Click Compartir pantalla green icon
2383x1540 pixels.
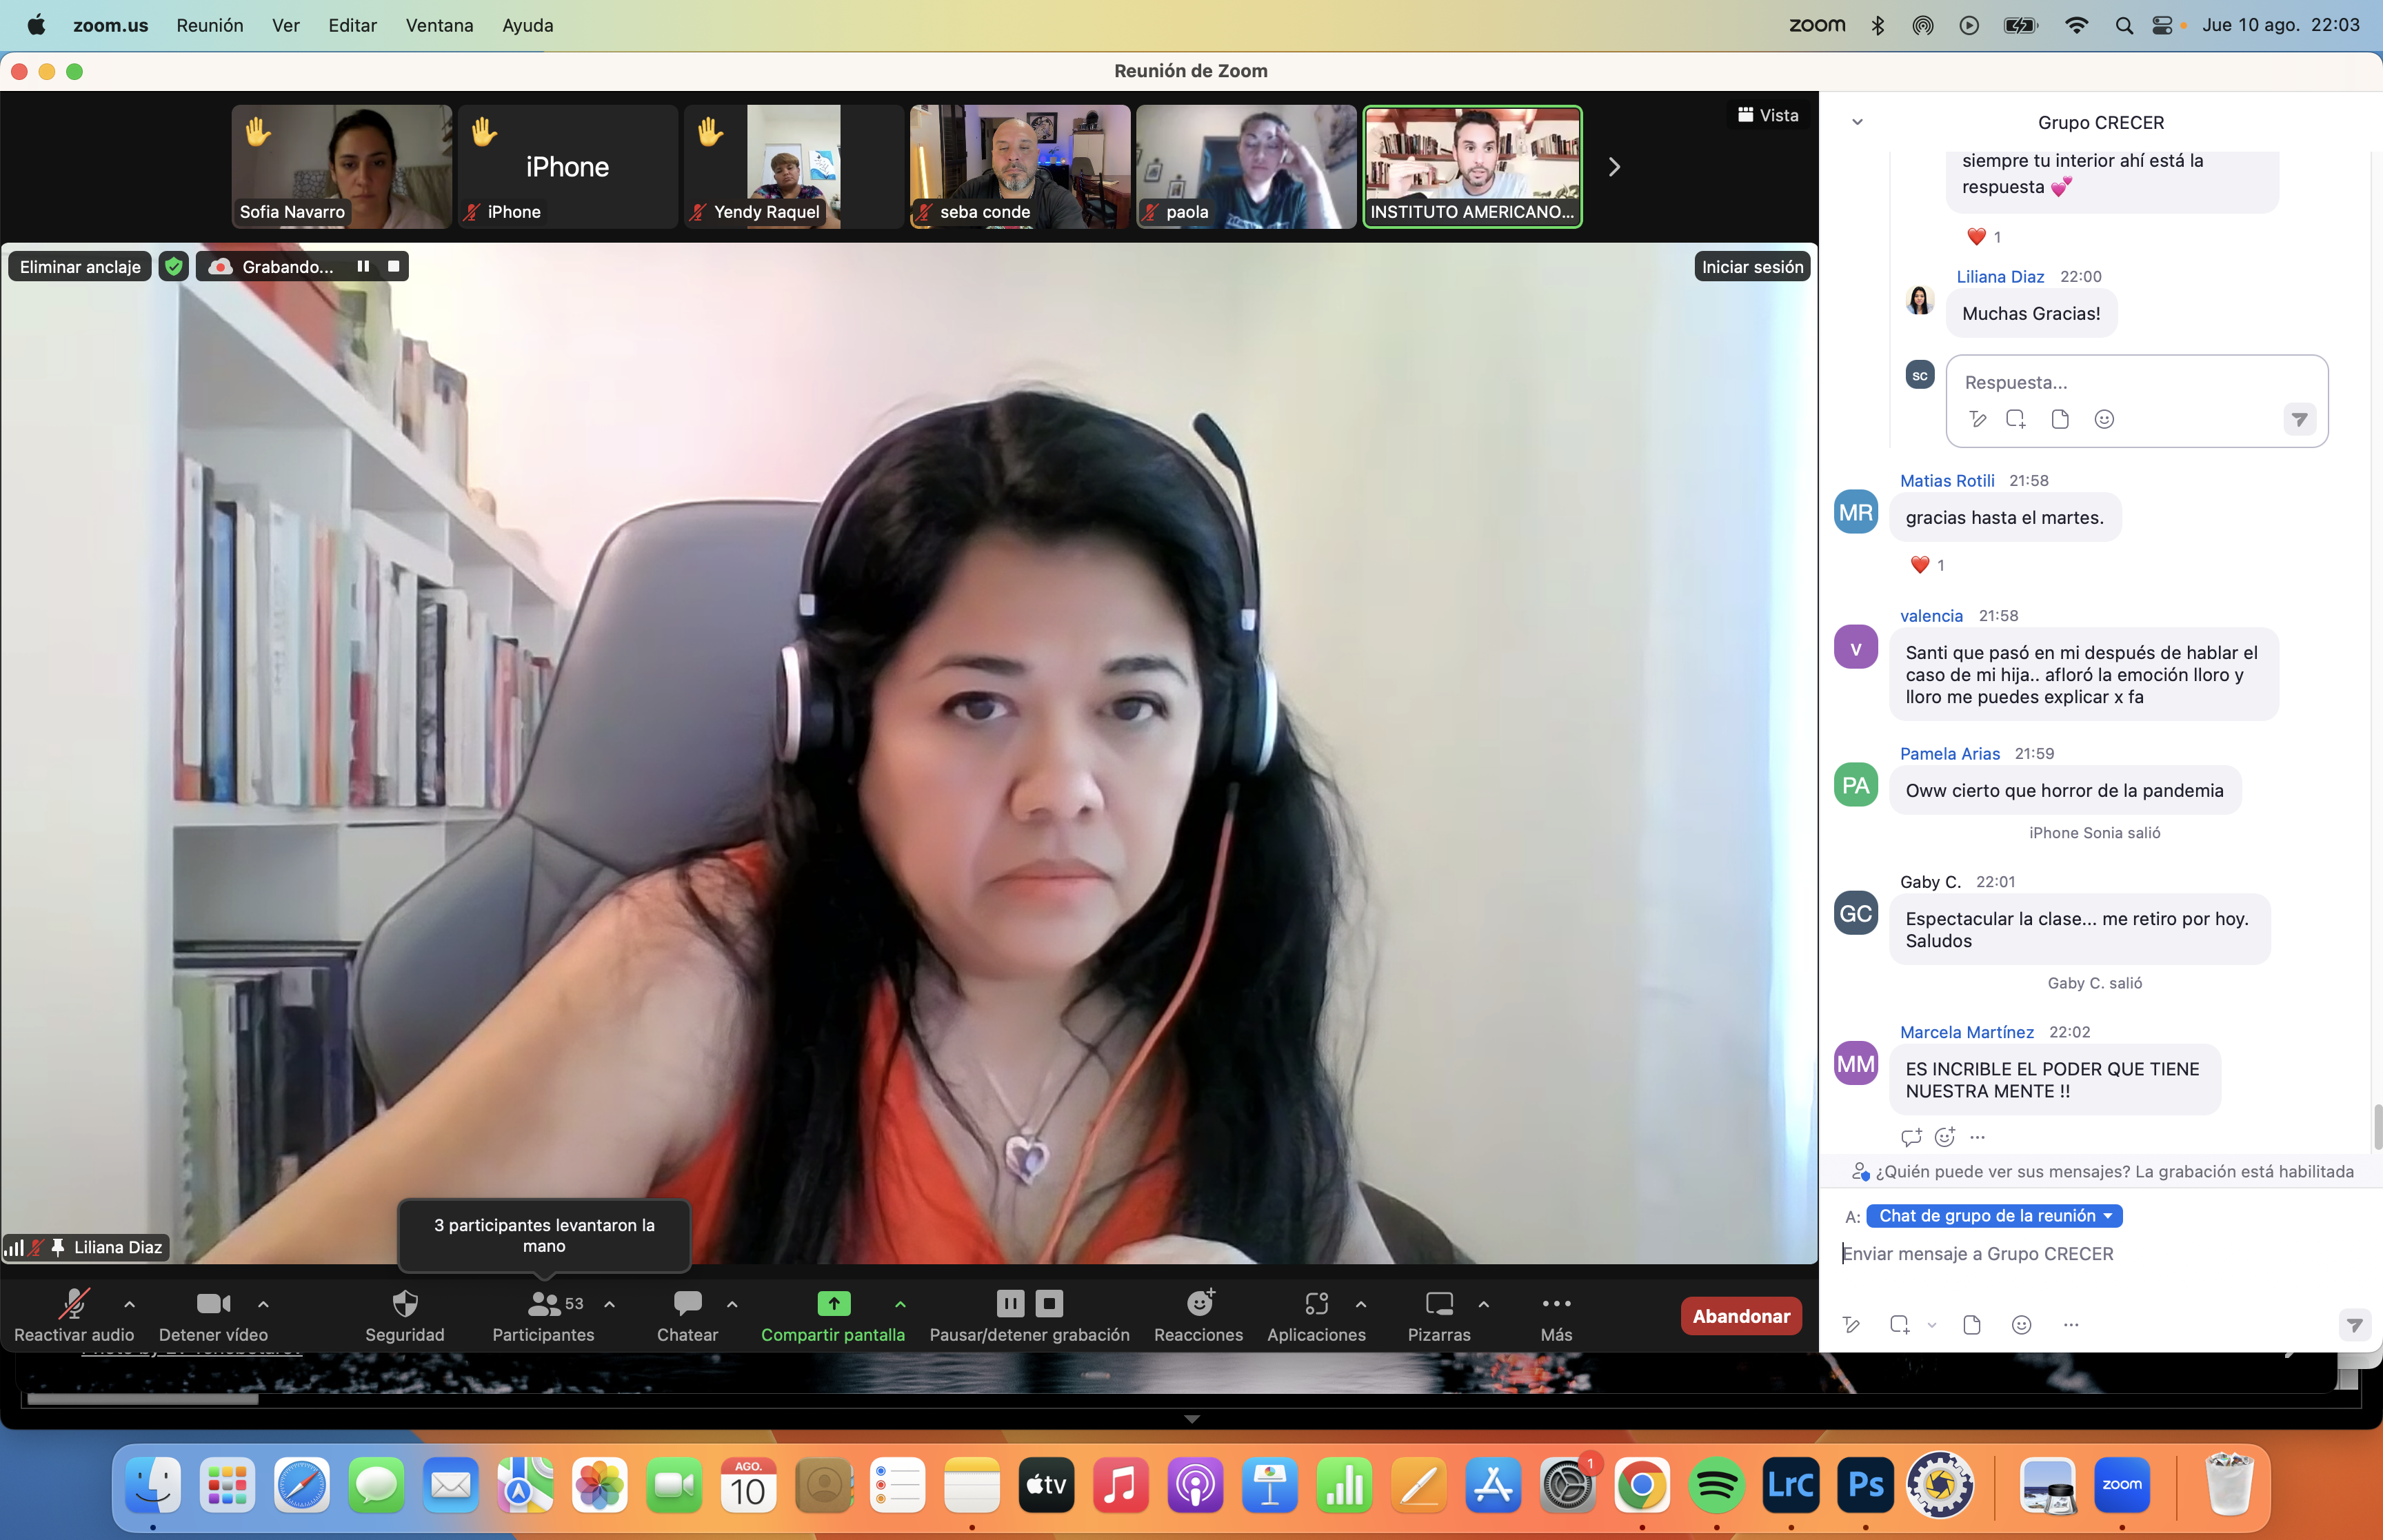tap(833, 1304)
